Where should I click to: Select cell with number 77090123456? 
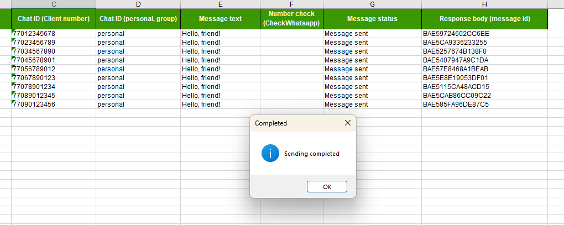54,104
